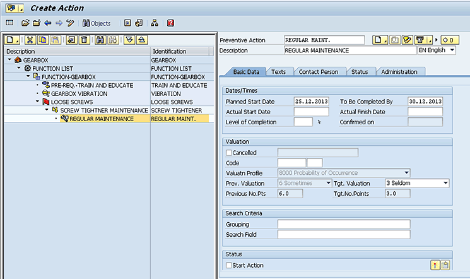Open the EN English language dropdown
This screenshot has width=470, height=279.
pyautogui.click(x=452, y=50)
